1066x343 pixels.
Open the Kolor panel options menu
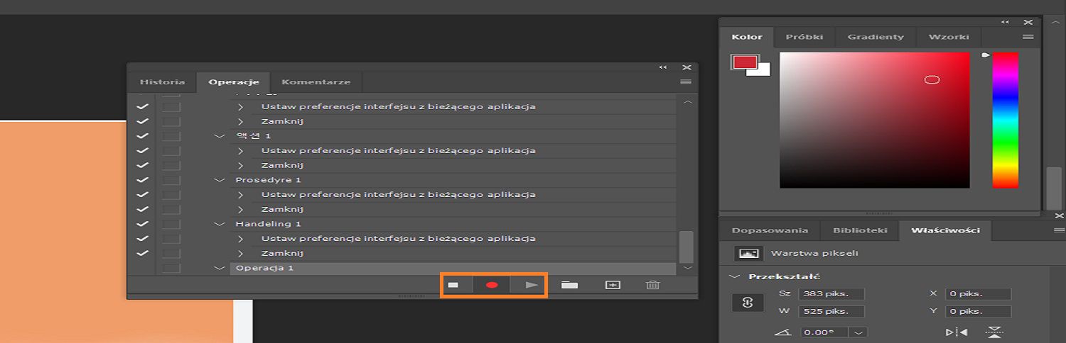(x=1028, y=37)
